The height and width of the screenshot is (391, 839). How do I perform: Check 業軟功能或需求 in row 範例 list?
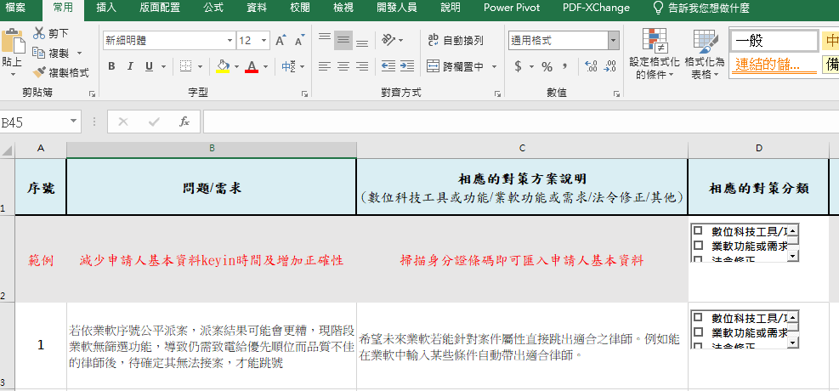tap(698, 246)
